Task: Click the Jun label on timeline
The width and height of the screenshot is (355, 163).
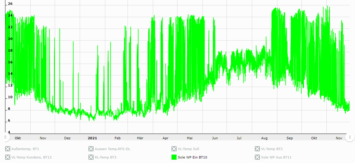Action: pyautogui.click(x=215, y=138)
